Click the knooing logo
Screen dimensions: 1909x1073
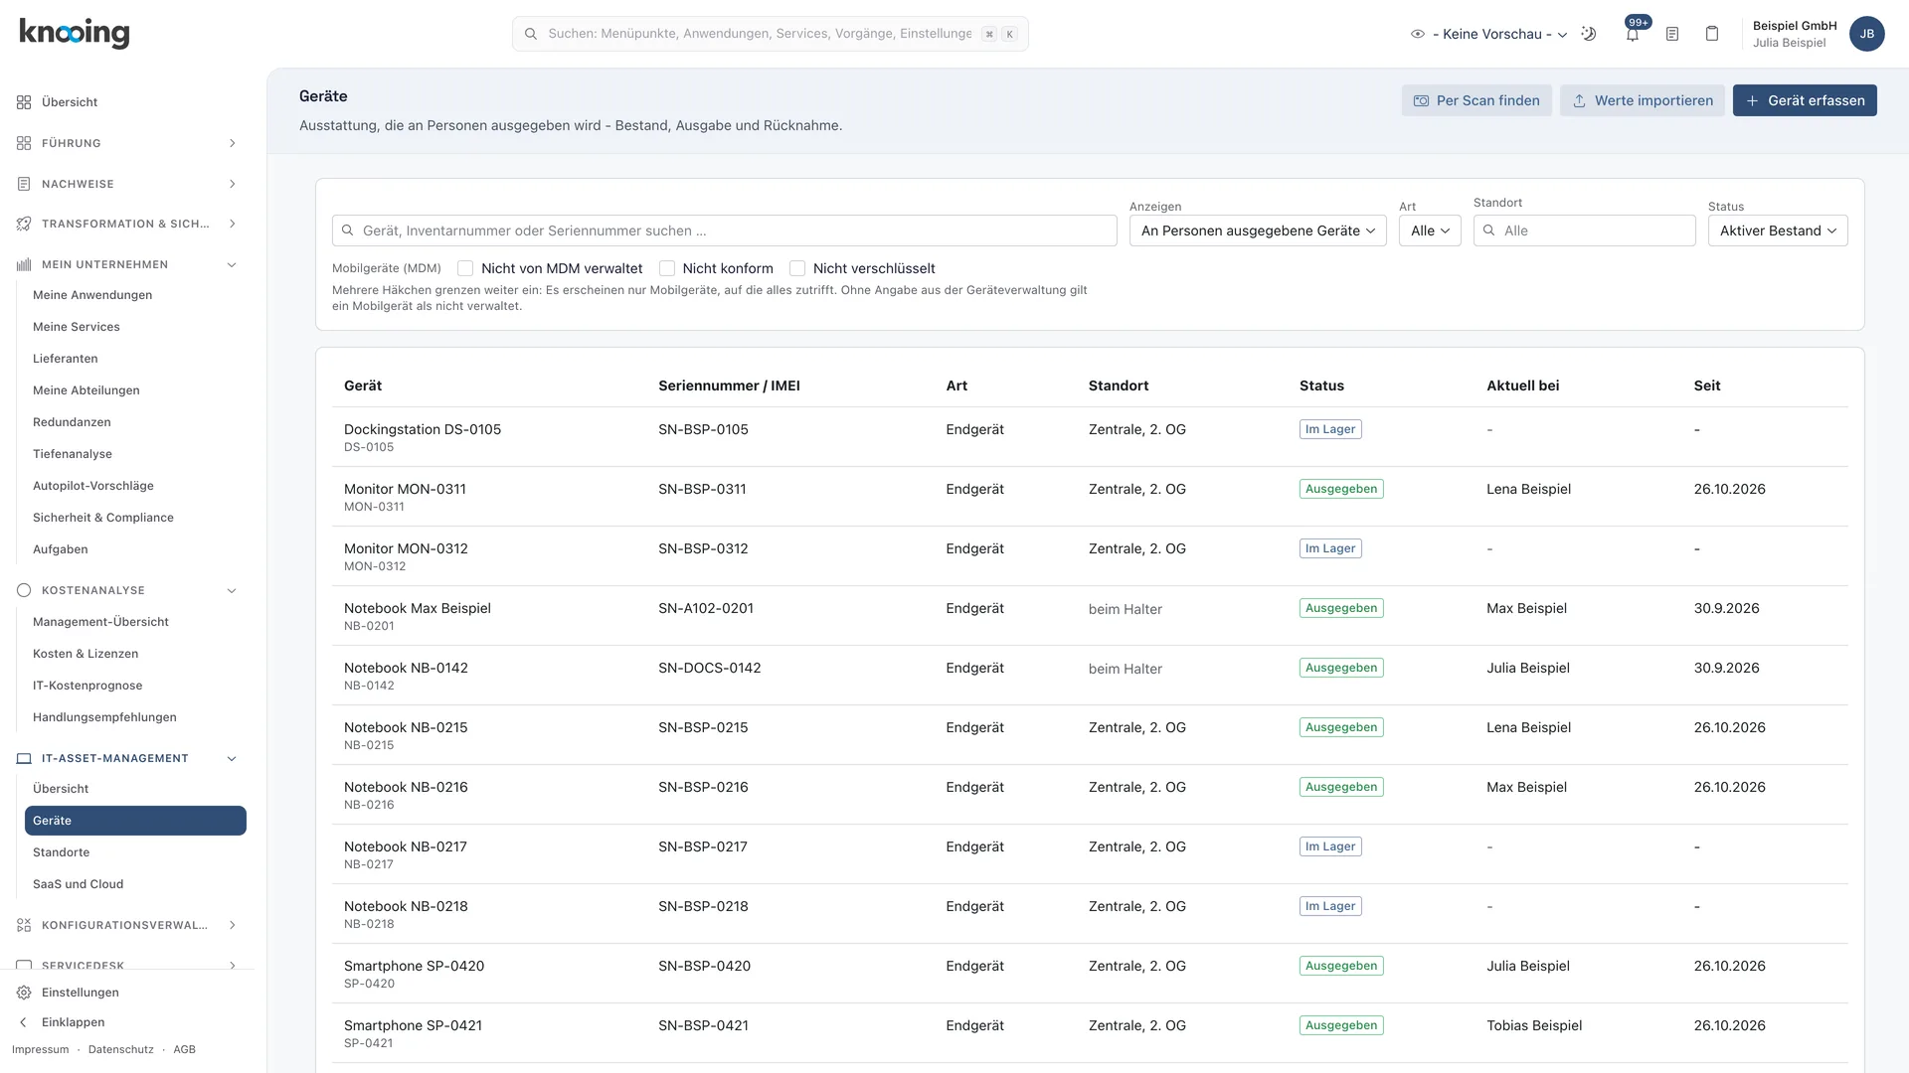tap(75, 33)
